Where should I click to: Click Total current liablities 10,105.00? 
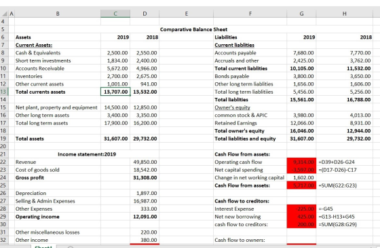coord(301,69)
